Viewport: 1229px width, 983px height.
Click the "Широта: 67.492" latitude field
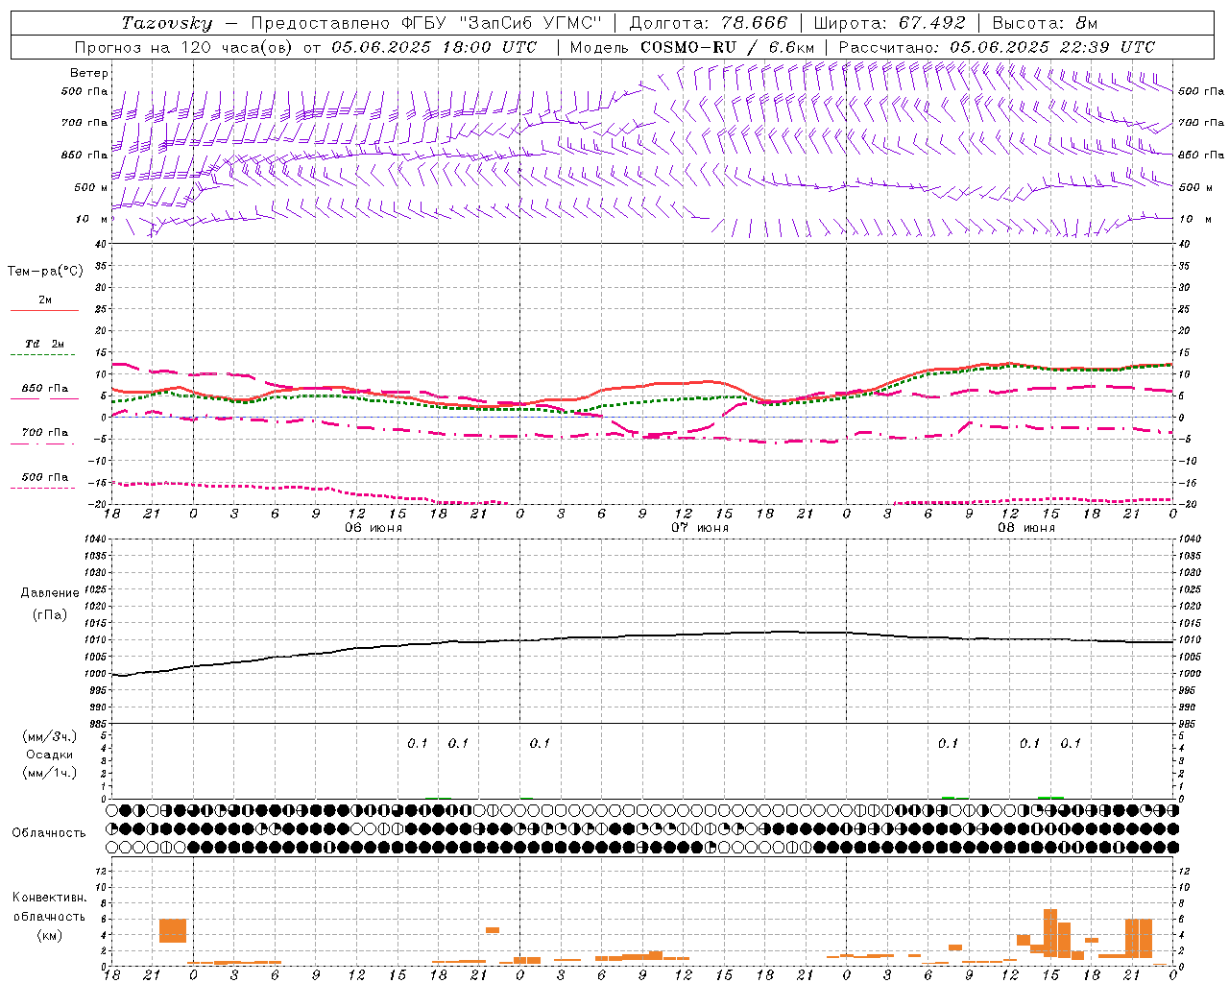(889, 23)
